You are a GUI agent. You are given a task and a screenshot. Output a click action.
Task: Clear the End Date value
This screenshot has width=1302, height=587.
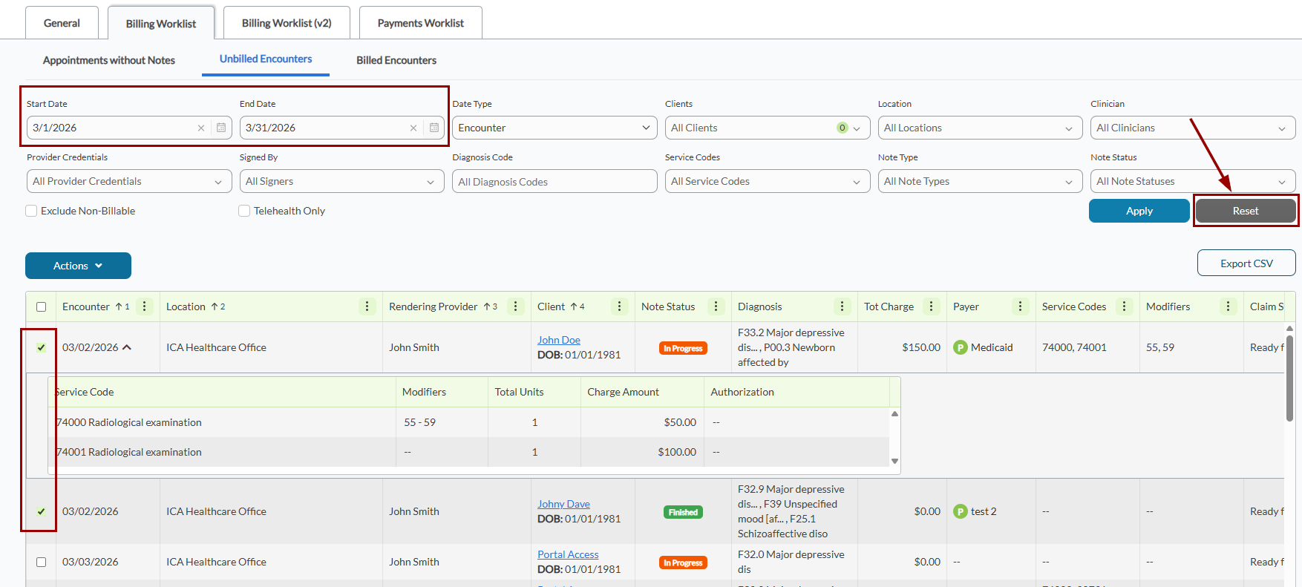pyautogui.click(x=413, y=128)
